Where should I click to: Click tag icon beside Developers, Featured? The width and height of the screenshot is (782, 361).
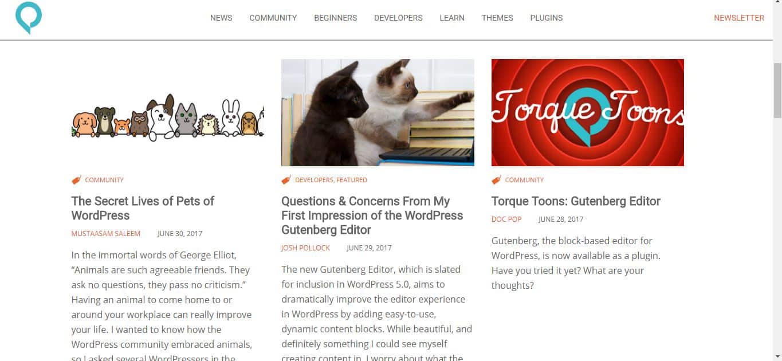pyautogui.click(x=286, y=180)
